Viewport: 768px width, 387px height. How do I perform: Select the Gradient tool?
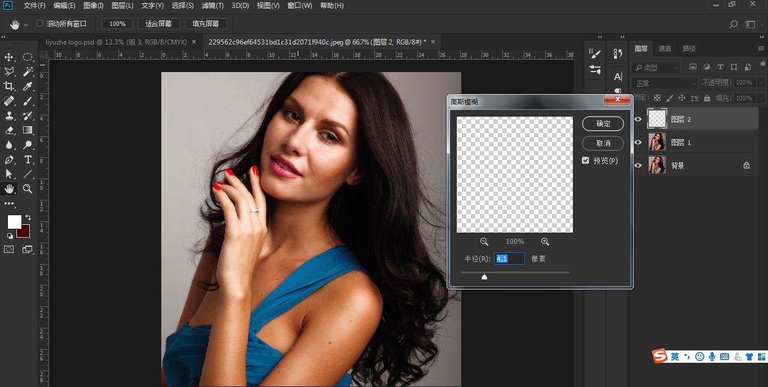pyautogui.click(x=27, y=130)
